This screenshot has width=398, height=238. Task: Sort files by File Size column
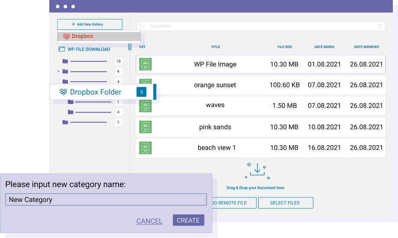pyautogui.click(x=284, y=47)
